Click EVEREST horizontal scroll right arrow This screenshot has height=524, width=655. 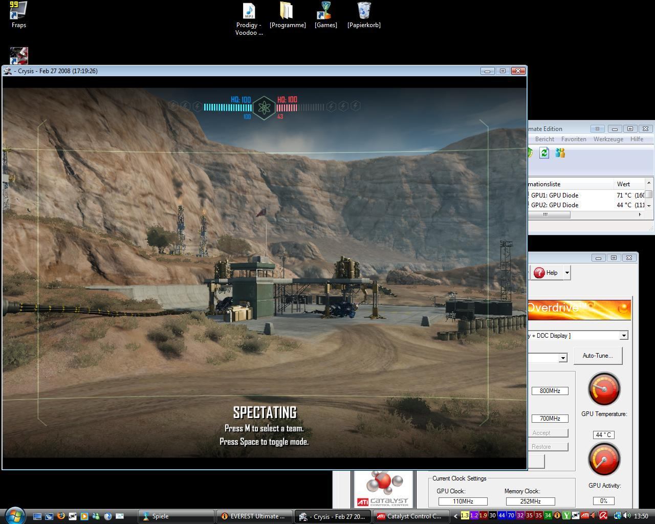(x=640, y=215)
